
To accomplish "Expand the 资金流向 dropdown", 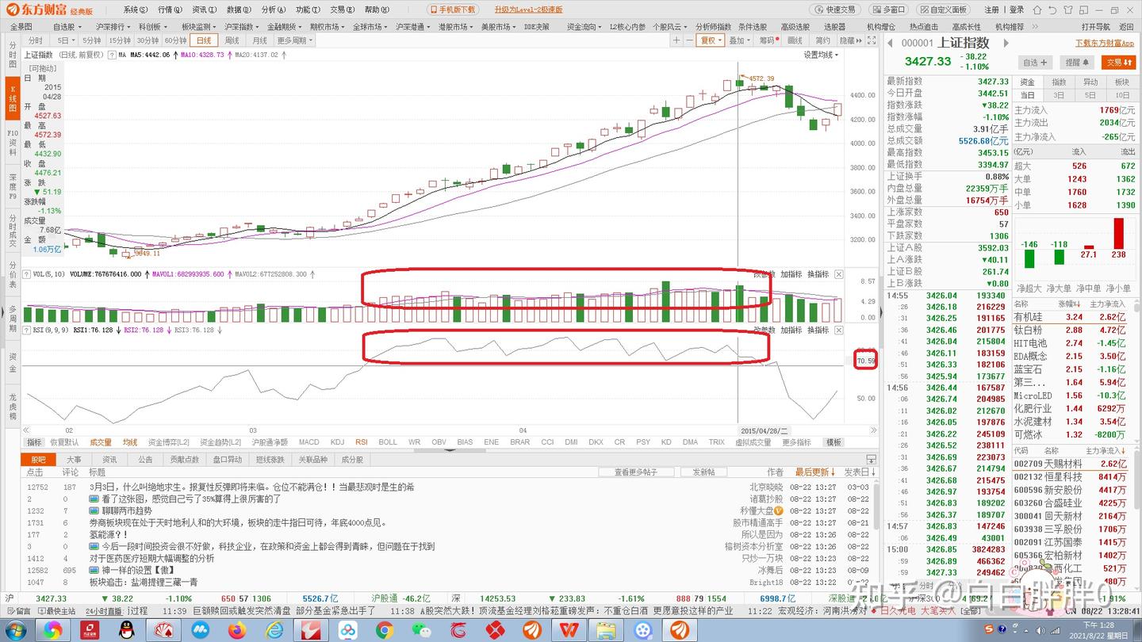I will pyautogui.click(x=584, y=26).
